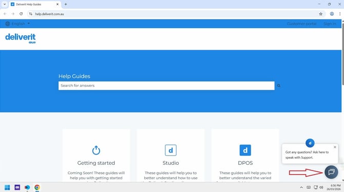Click the search magnifier icon
This screenshot has width=344, height=192.
(x=279, y=86)
